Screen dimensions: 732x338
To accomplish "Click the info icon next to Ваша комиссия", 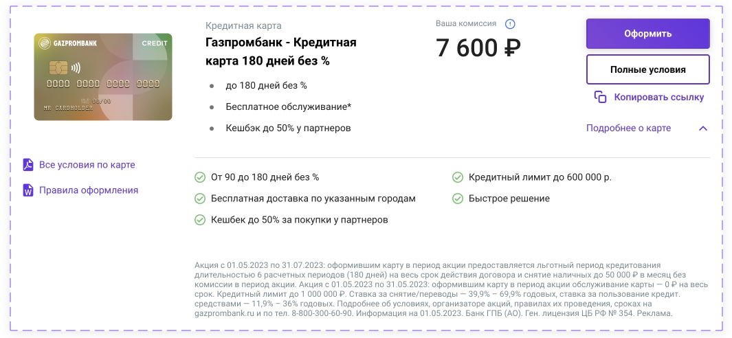I will pos(510,24).
